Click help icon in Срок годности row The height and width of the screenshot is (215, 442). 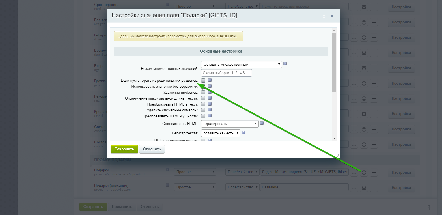[167, 5]
